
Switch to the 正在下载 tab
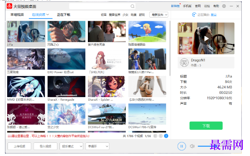tap(63, 15)
